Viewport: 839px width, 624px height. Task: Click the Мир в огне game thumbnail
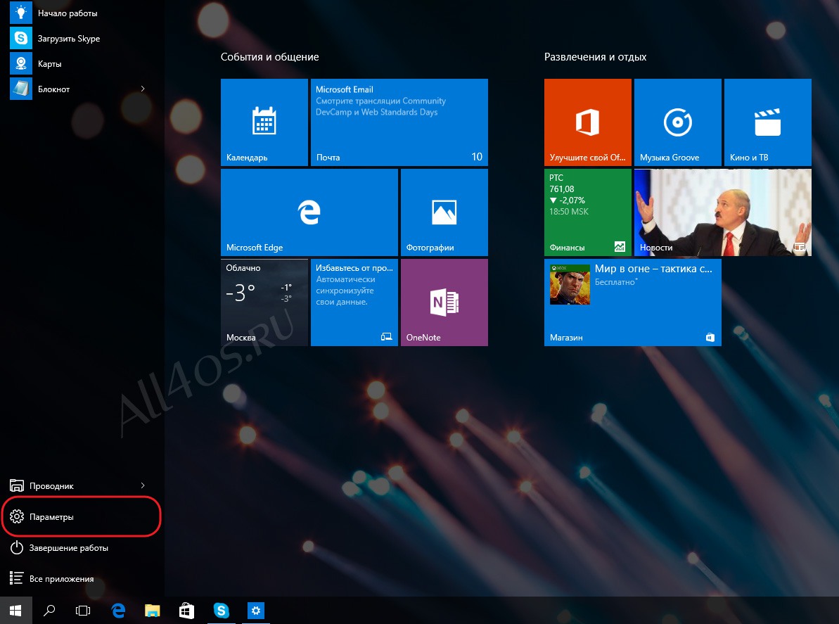point(570,285)
